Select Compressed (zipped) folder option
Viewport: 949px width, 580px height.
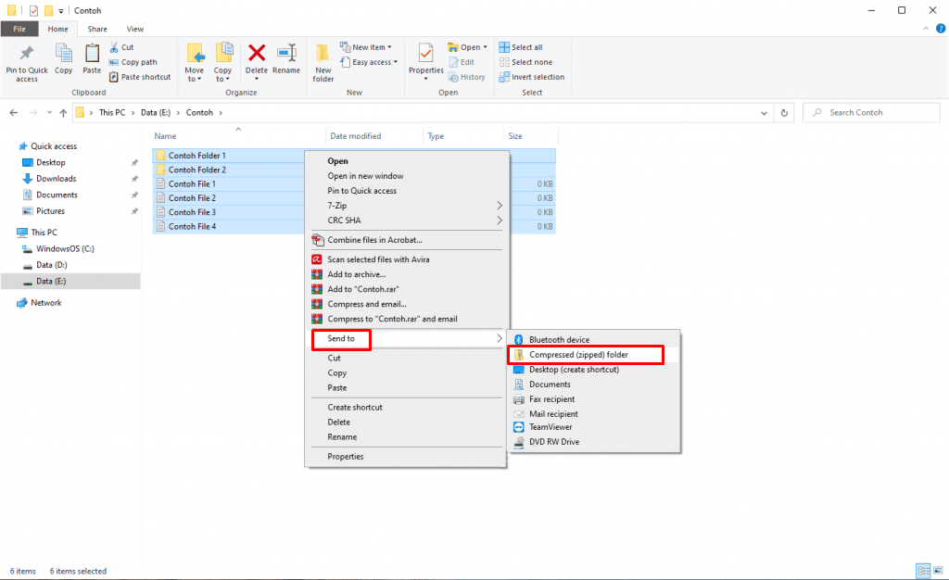coord(585,355)
